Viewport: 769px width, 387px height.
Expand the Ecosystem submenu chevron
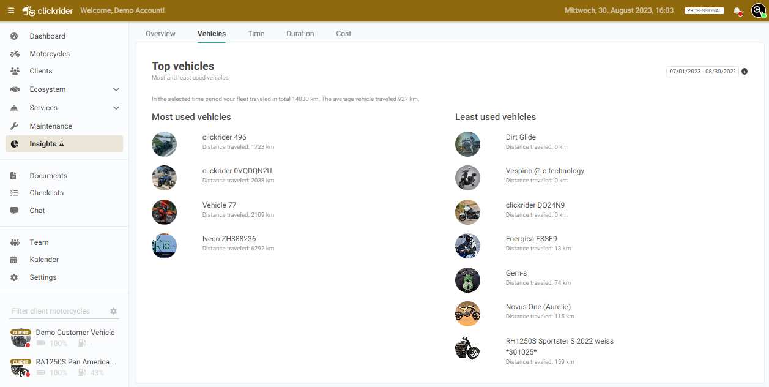116,89
